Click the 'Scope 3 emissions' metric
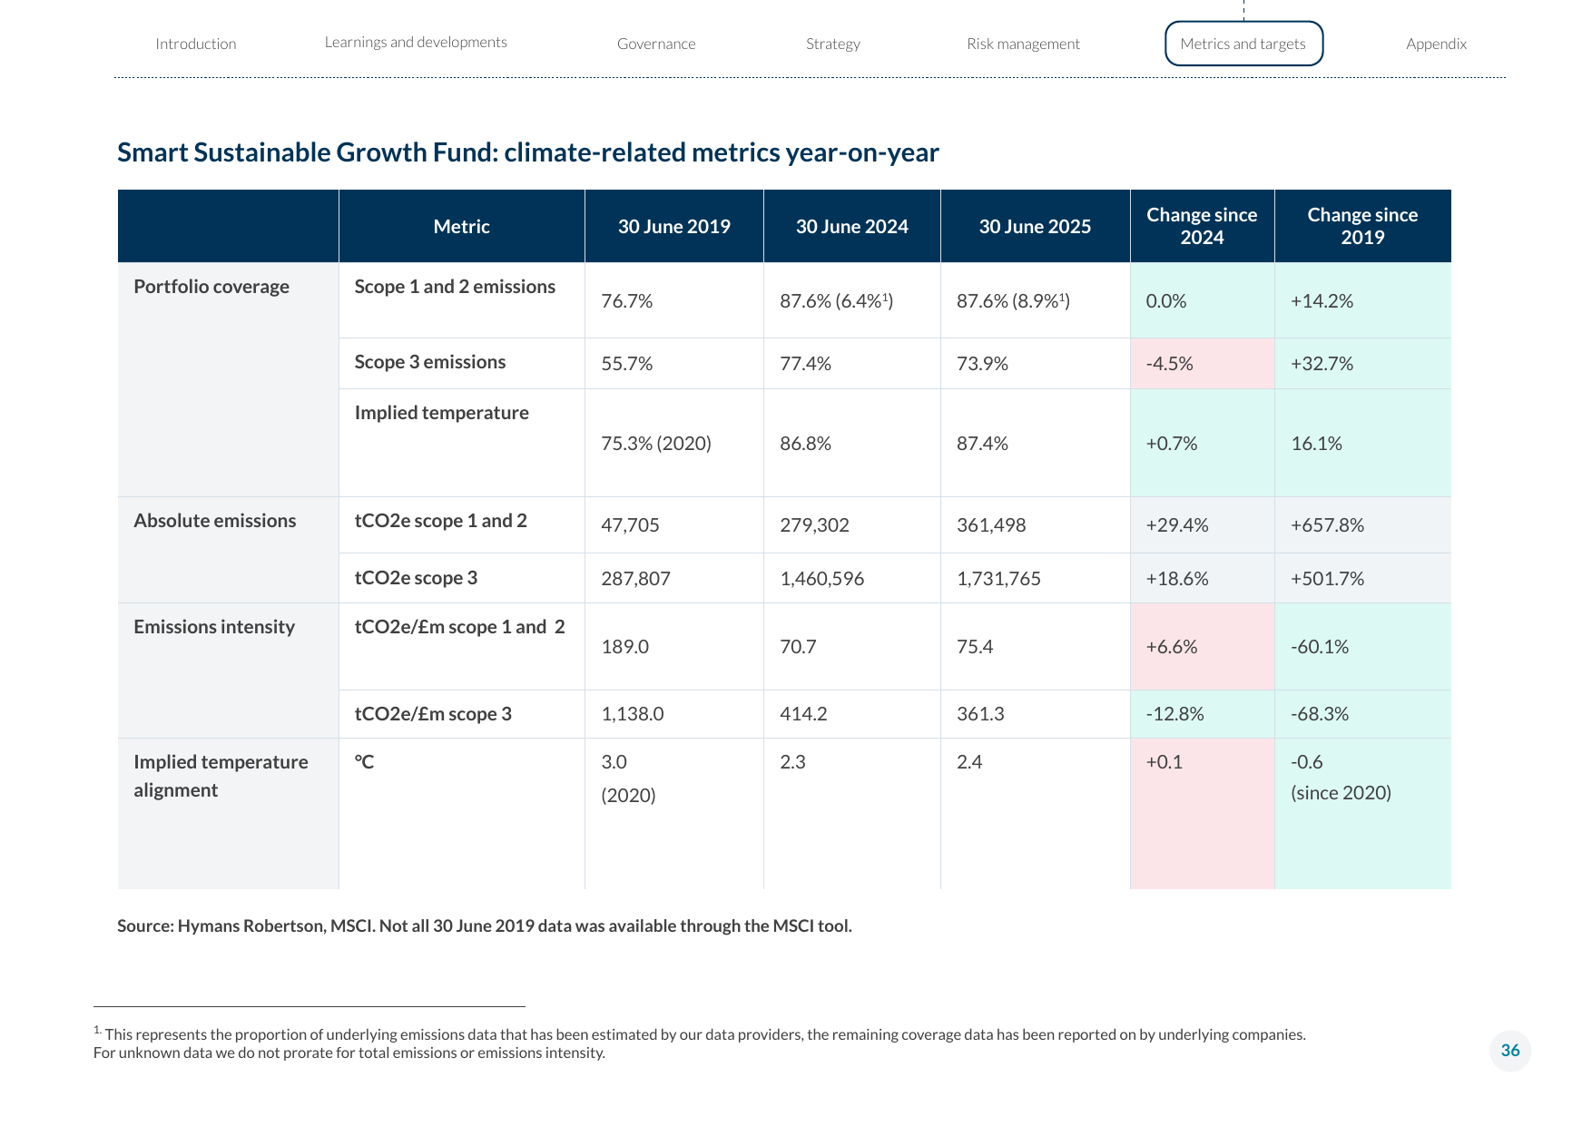The height and width of the screenshot is (1126, 1592). [x=430, y=362]
